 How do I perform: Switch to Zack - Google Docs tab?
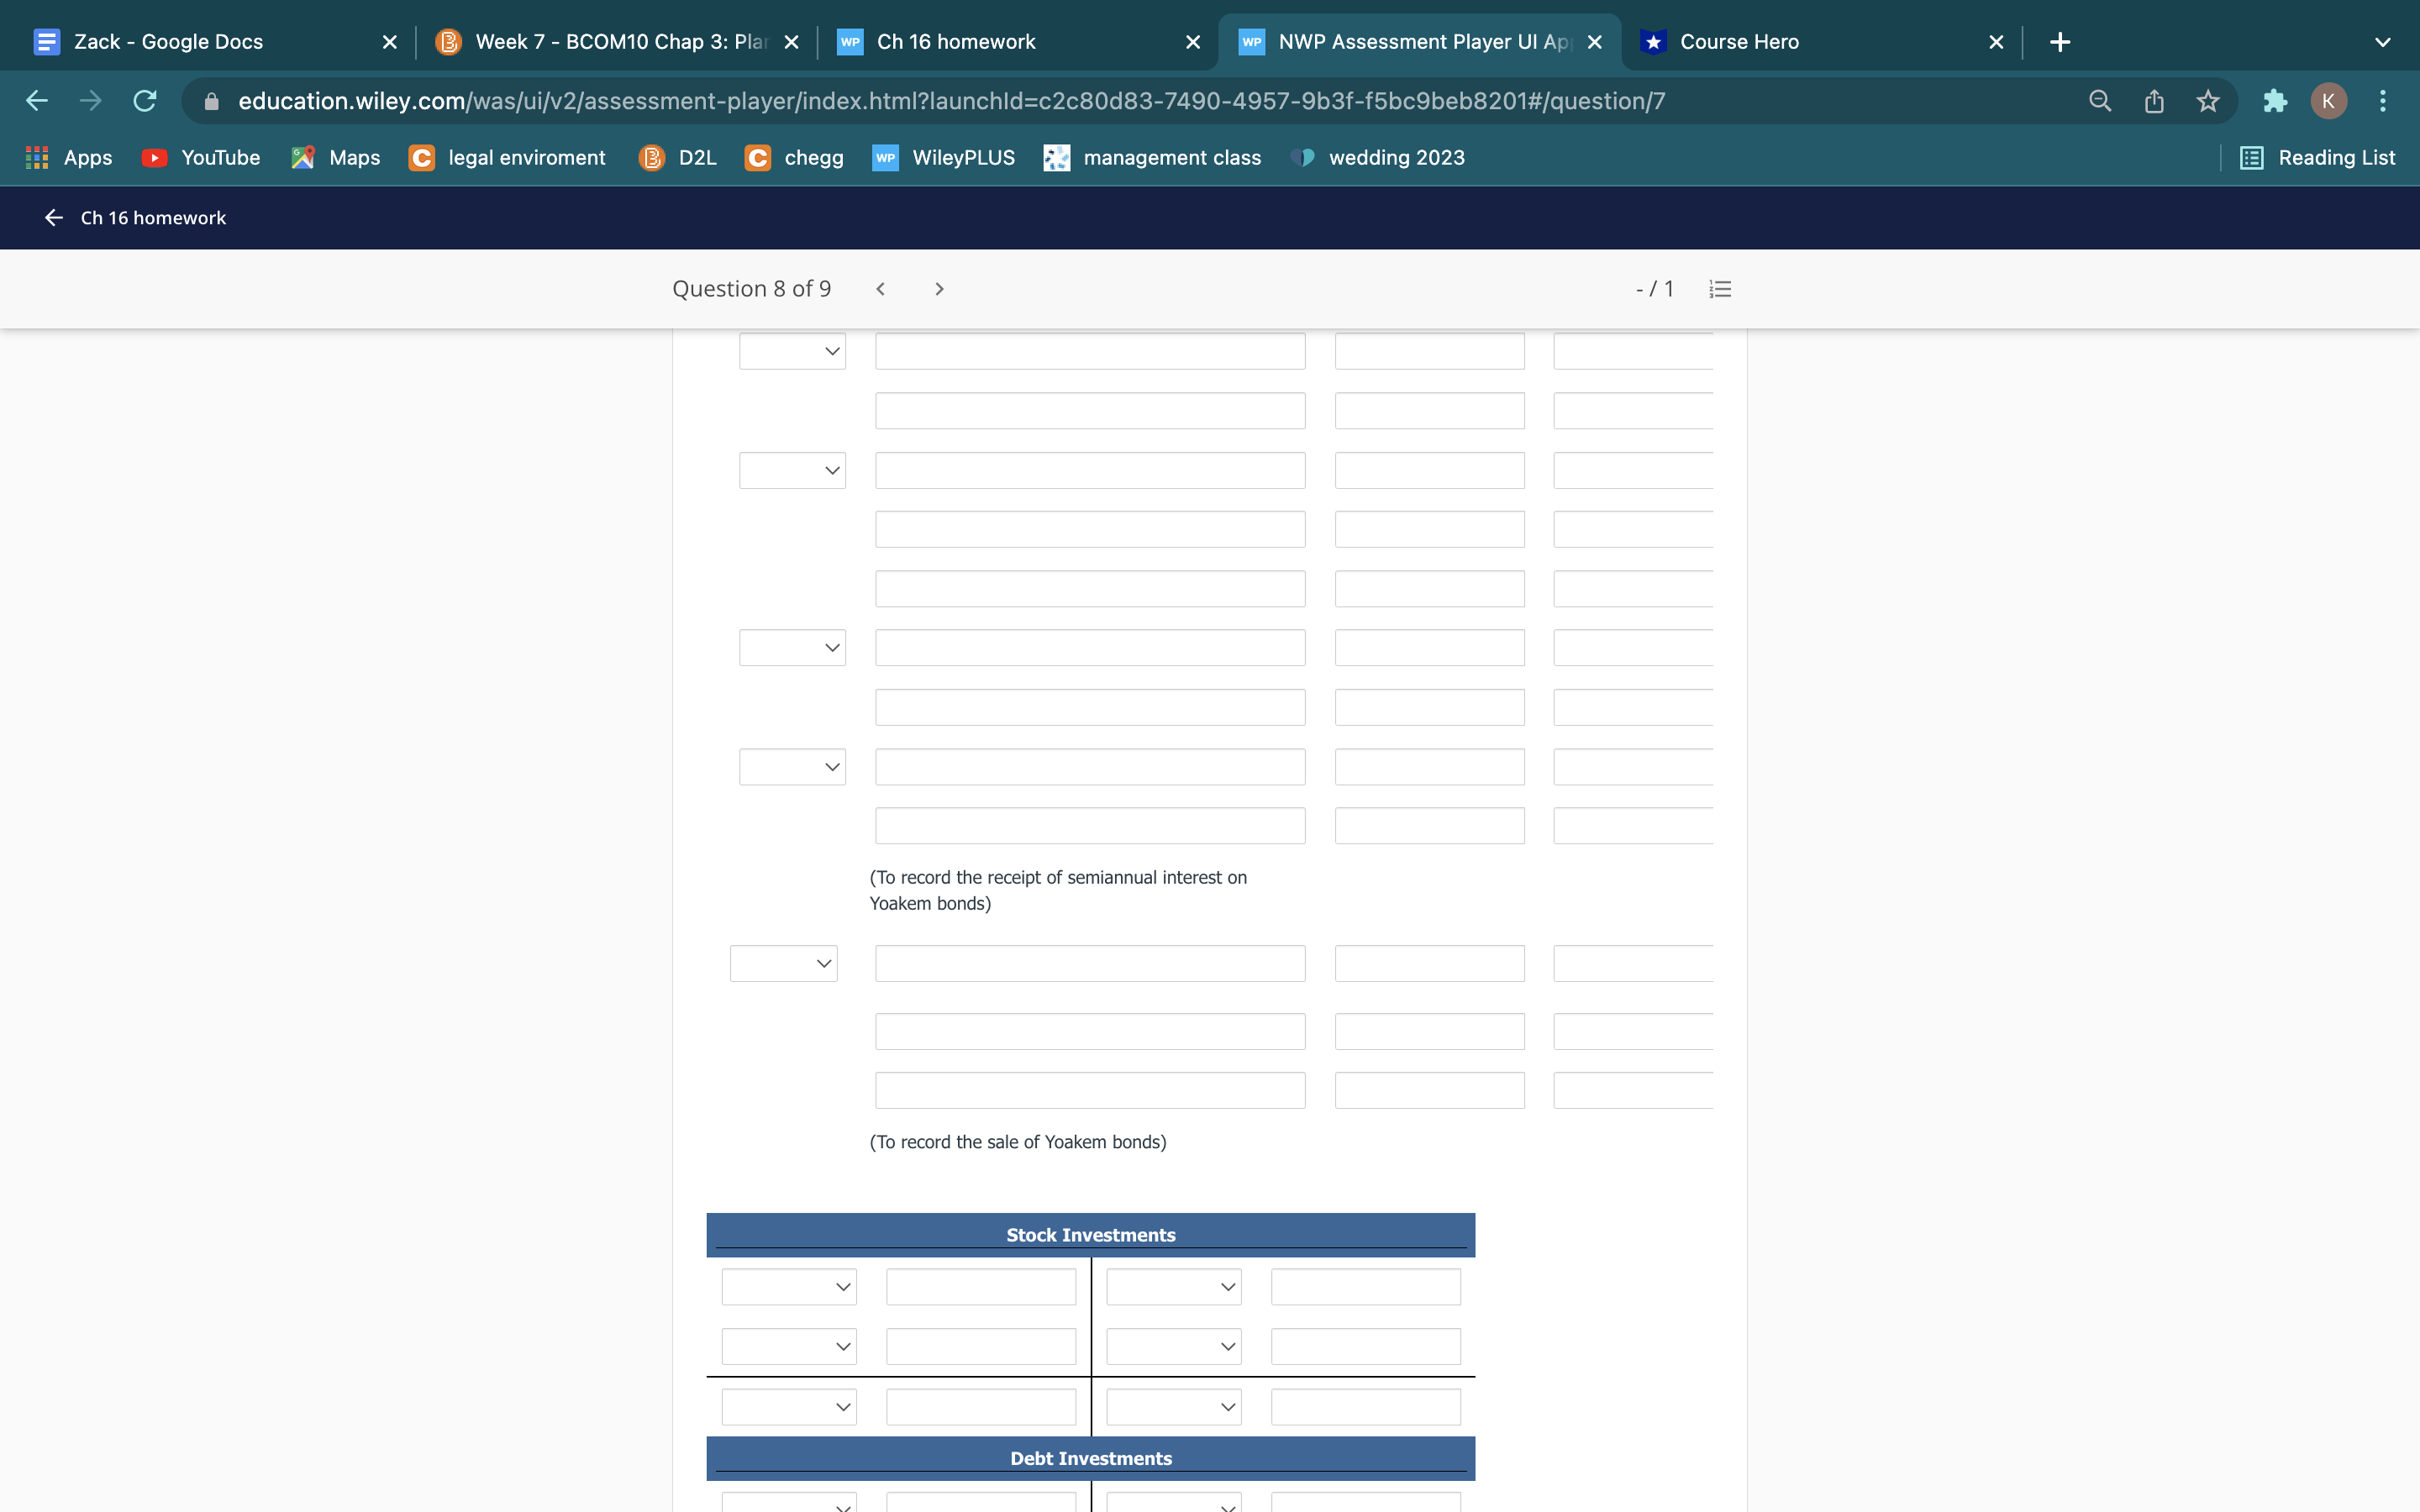point(168,42)
